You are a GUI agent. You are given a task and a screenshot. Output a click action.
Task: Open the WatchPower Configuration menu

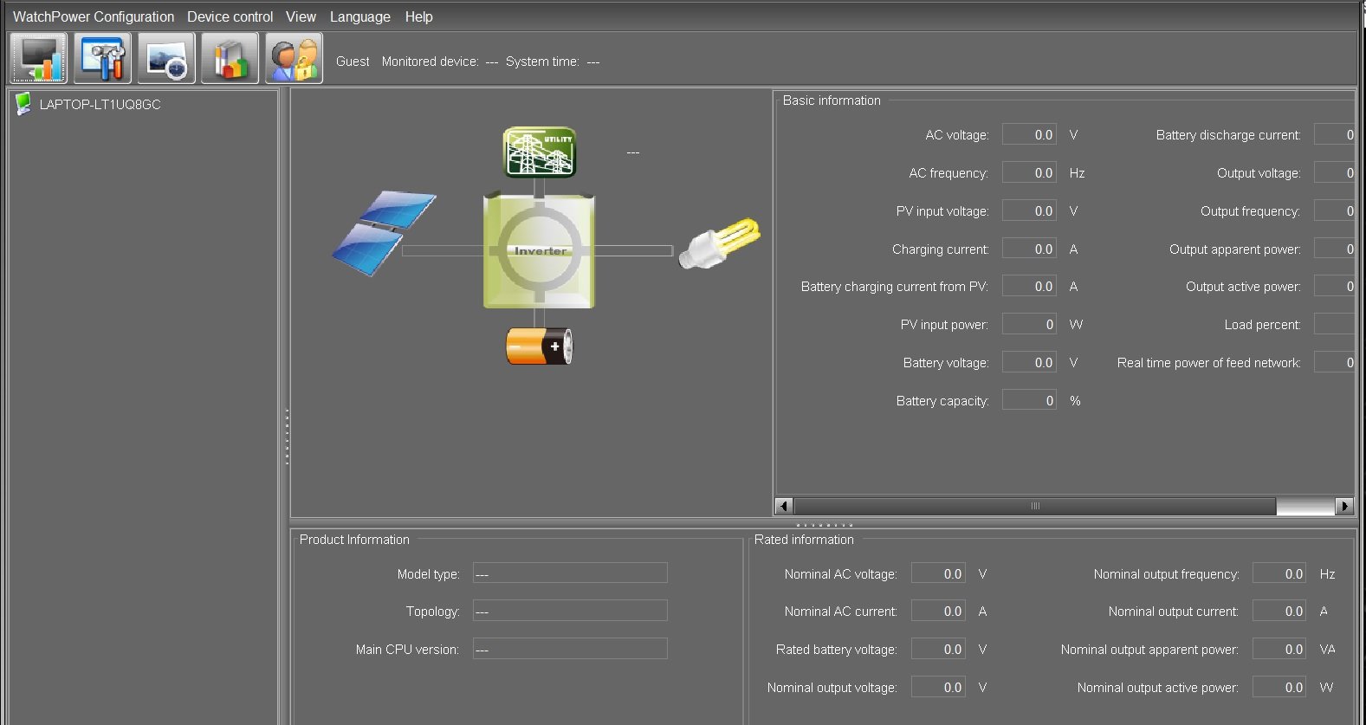point(94,16)
